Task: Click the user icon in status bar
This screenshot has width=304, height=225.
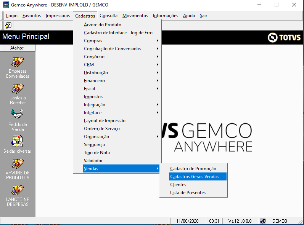Action: pyautogui.click(x=263, y=221)
